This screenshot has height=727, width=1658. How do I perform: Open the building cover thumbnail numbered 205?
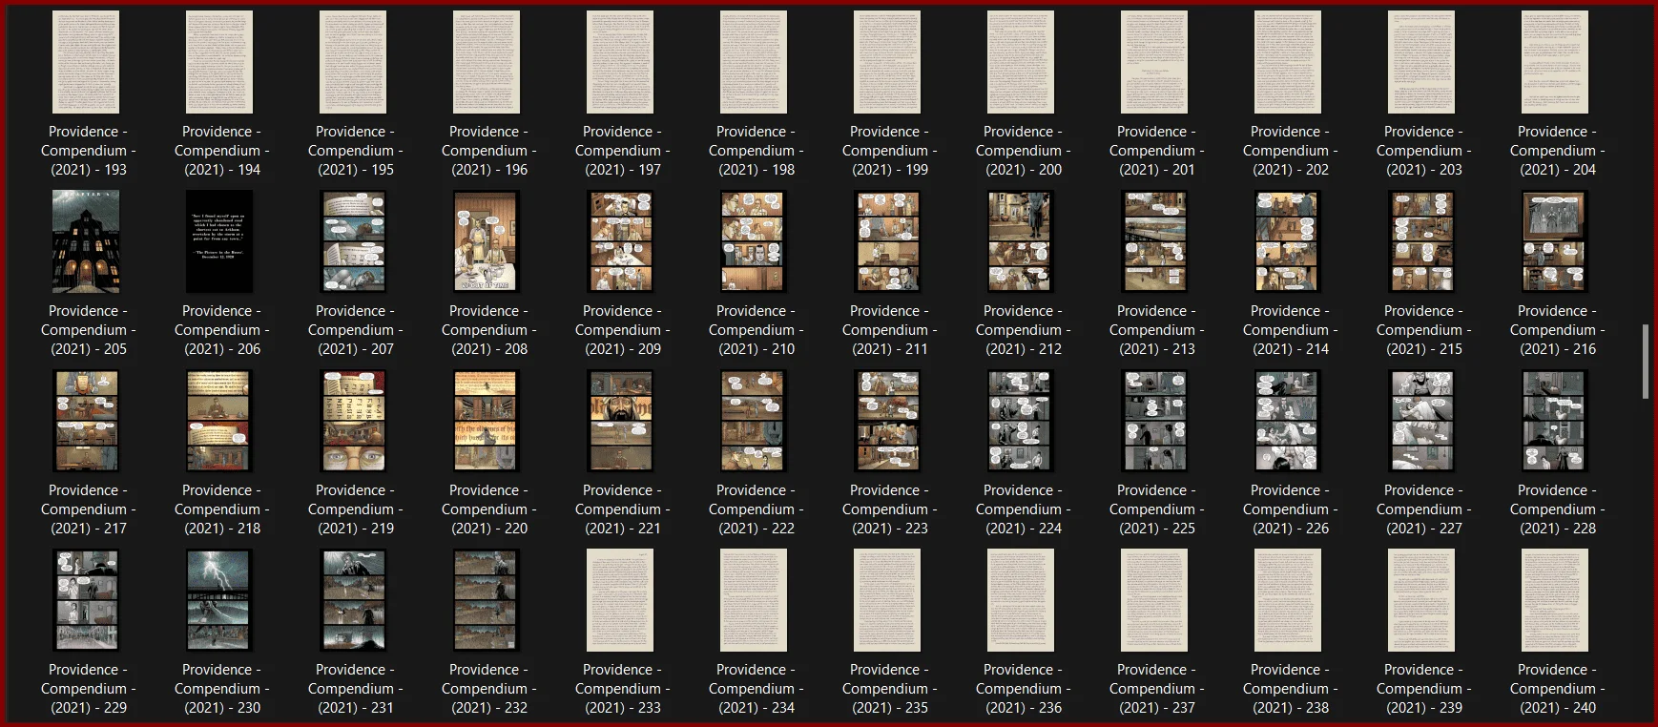tap(86, 241)
